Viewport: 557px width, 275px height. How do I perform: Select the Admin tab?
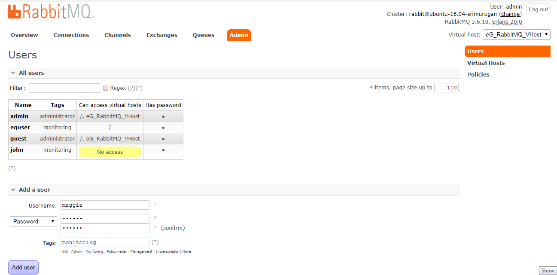pos(239,35)
